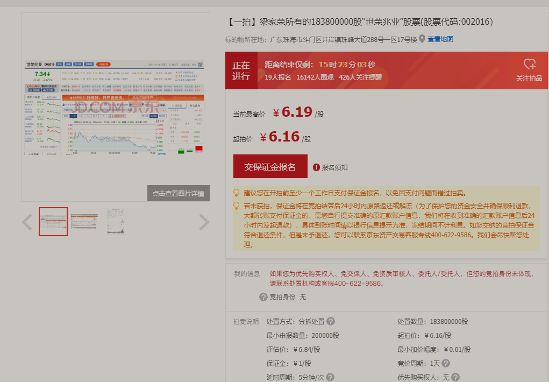
Task: Click the heart icon to follow this auction item
Action: (529, 65)
